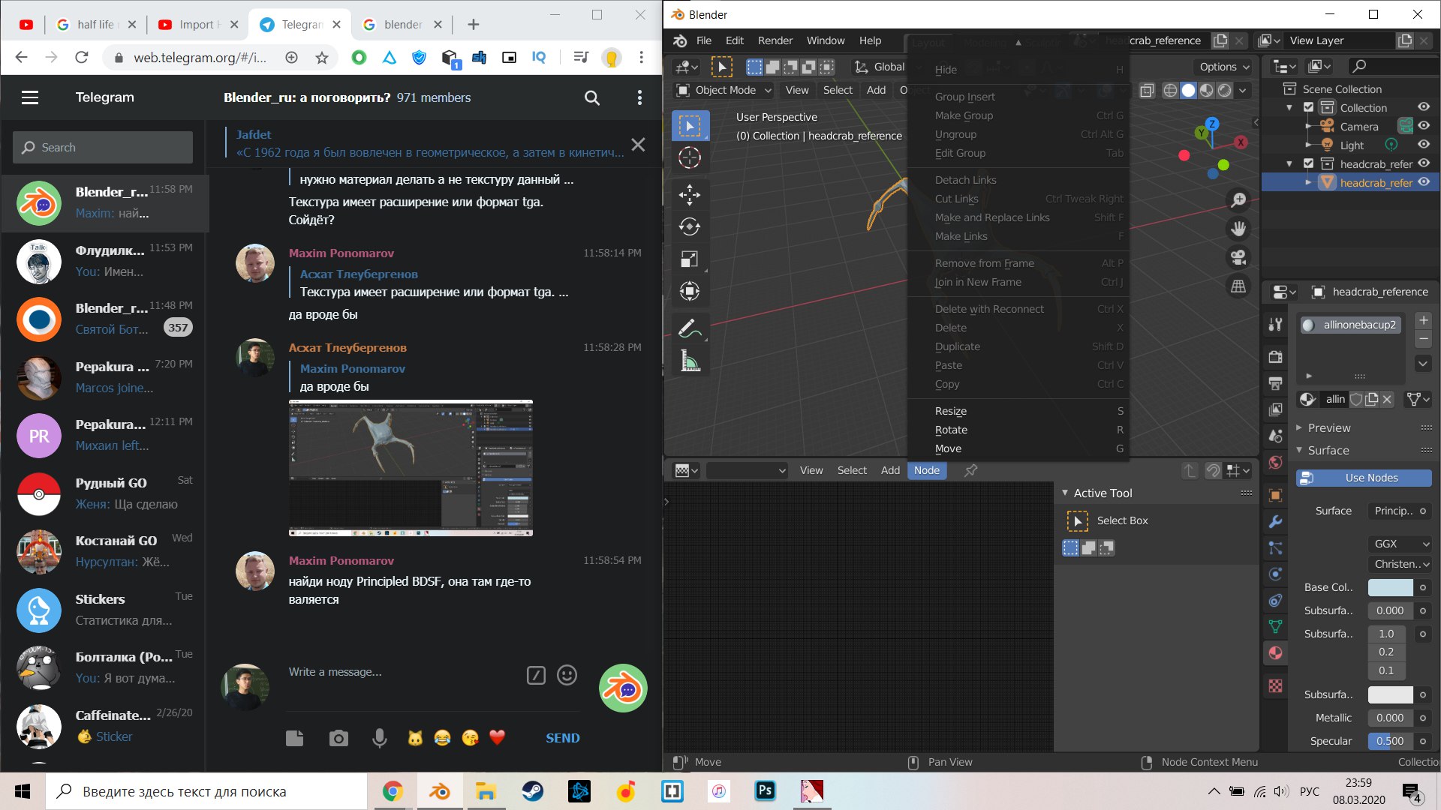
Task: Enable rendered viewport shading mode
Action: (1224, 90)
